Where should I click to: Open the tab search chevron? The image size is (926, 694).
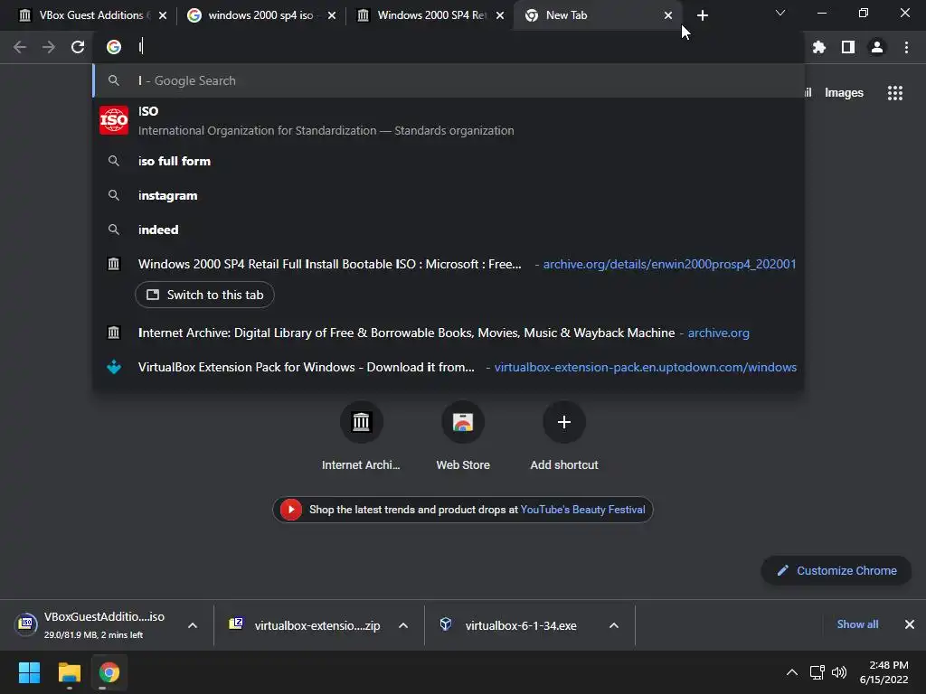coord(780,13)
